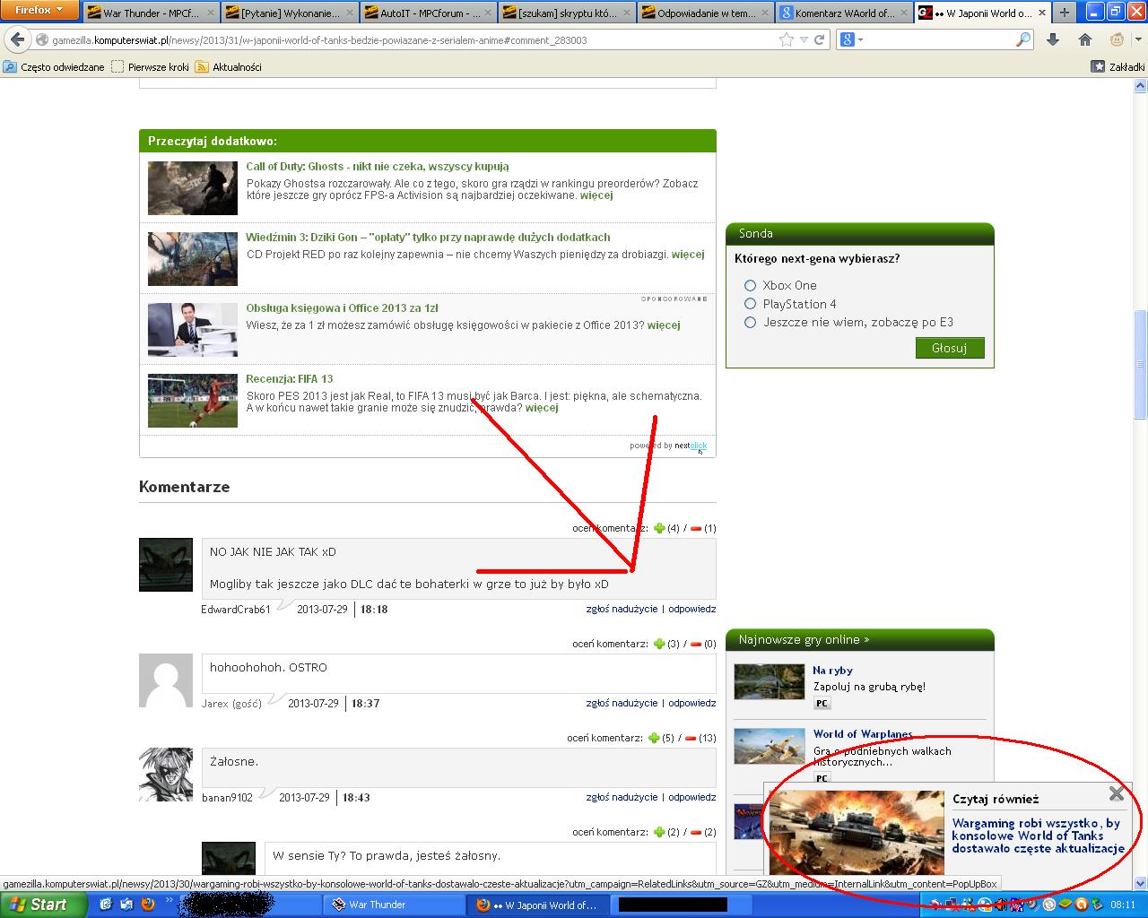Open the 'Aktualności' feed bookmark
This screenshot has height=918, width=1148.
tap(229, 67)
